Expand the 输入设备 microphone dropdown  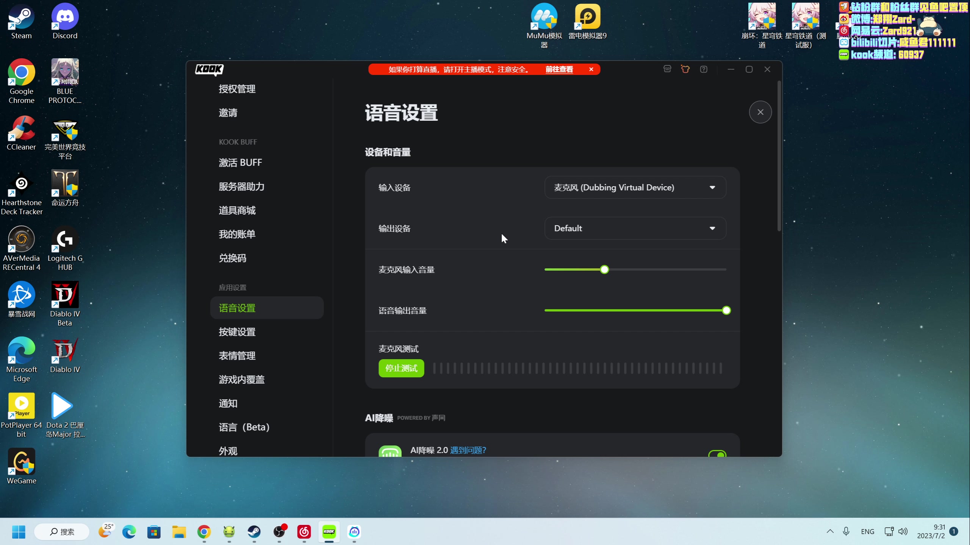pyautogui.click(x=635, y=187)
